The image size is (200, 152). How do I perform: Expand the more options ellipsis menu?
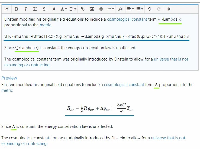click(111, 9)
